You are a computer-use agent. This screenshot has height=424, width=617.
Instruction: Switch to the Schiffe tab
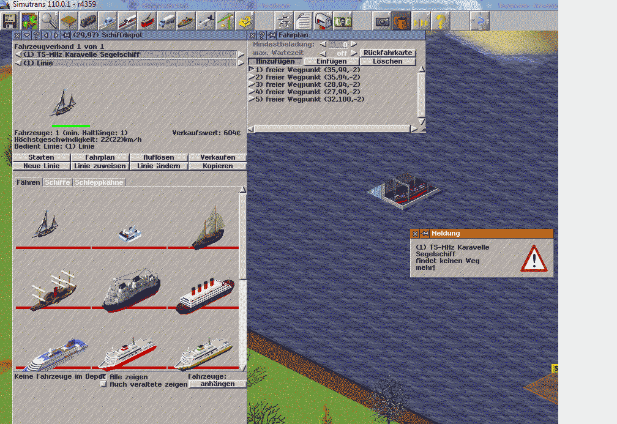coord(58,182)
